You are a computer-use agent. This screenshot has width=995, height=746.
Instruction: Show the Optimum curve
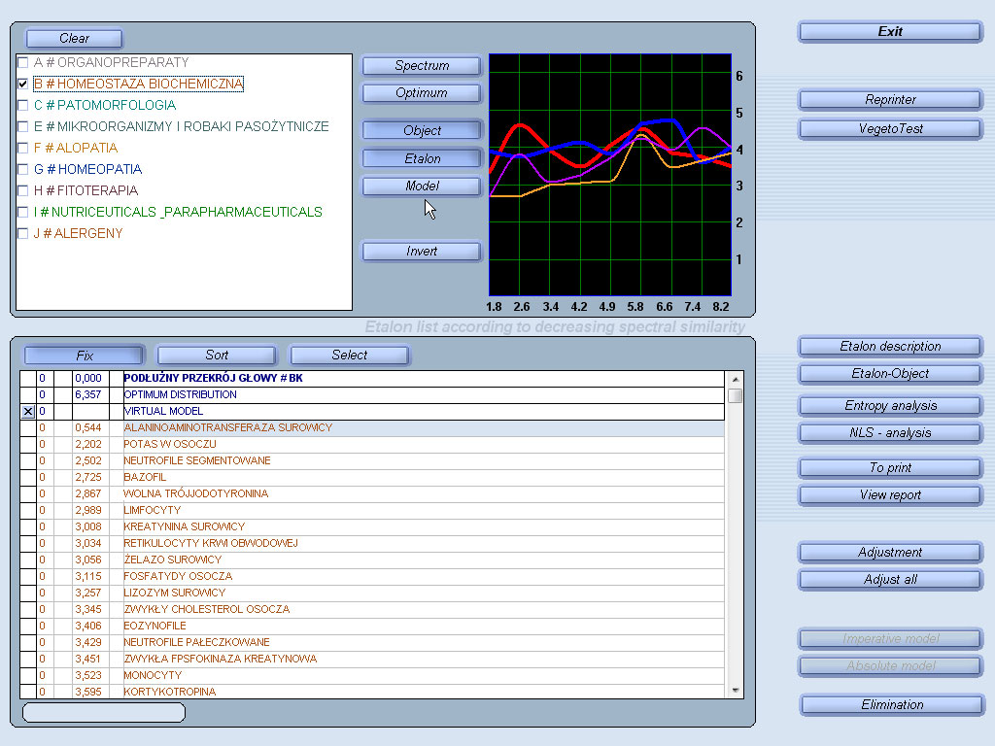coord(422,93)
